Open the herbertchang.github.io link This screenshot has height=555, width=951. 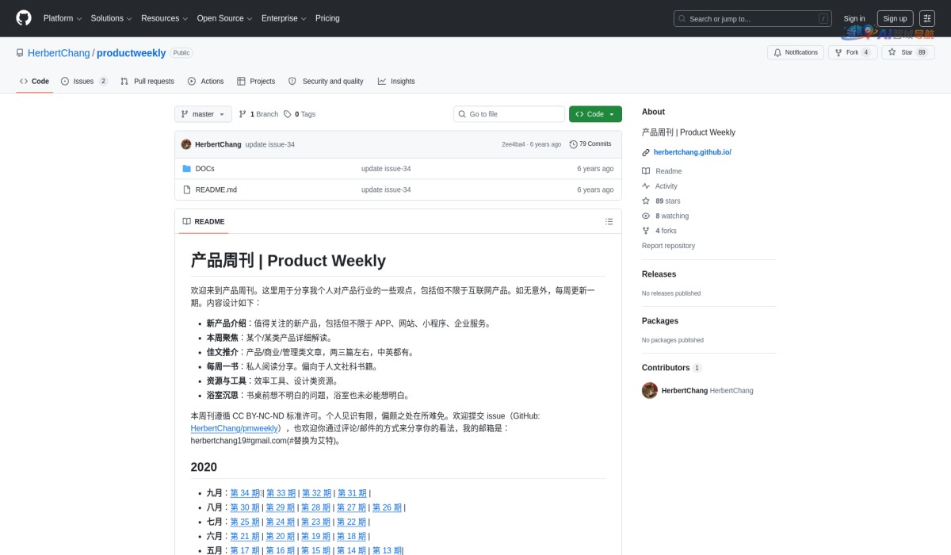[692, 152]
